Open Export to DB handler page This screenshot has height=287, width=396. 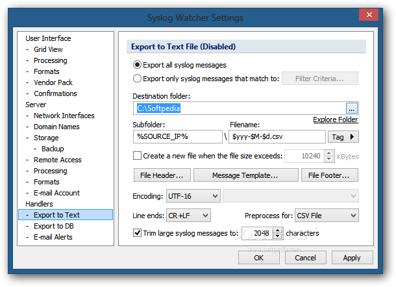pyautogui.click(x=53, y=226)
